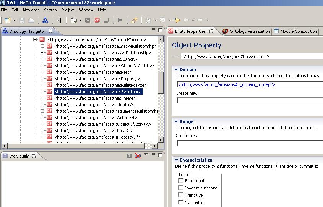Collapse the Domain section
Viewport: 323px width, 207px height.
pos(176,70)
